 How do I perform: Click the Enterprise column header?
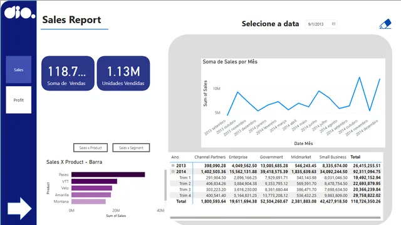coord(238,157)
